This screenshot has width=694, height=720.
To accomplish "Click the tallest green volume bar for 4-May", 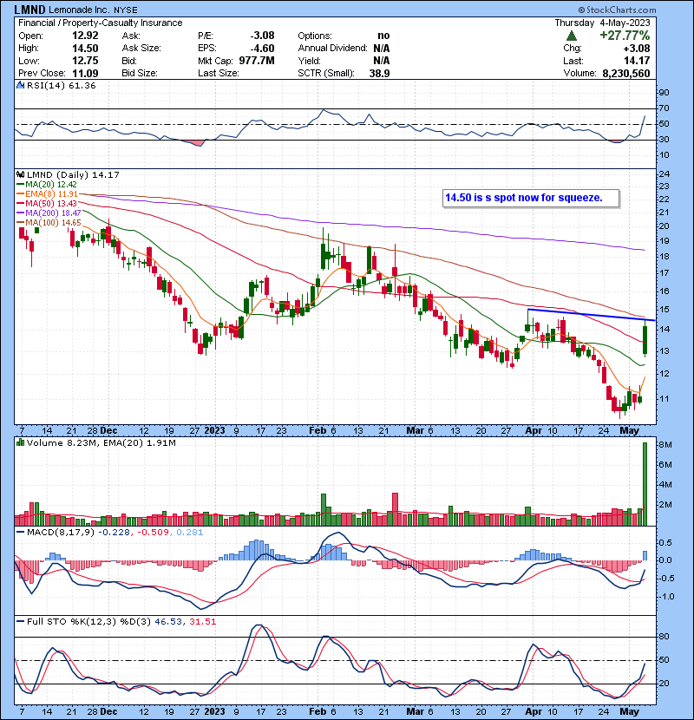I will click(x=645, y=484).
